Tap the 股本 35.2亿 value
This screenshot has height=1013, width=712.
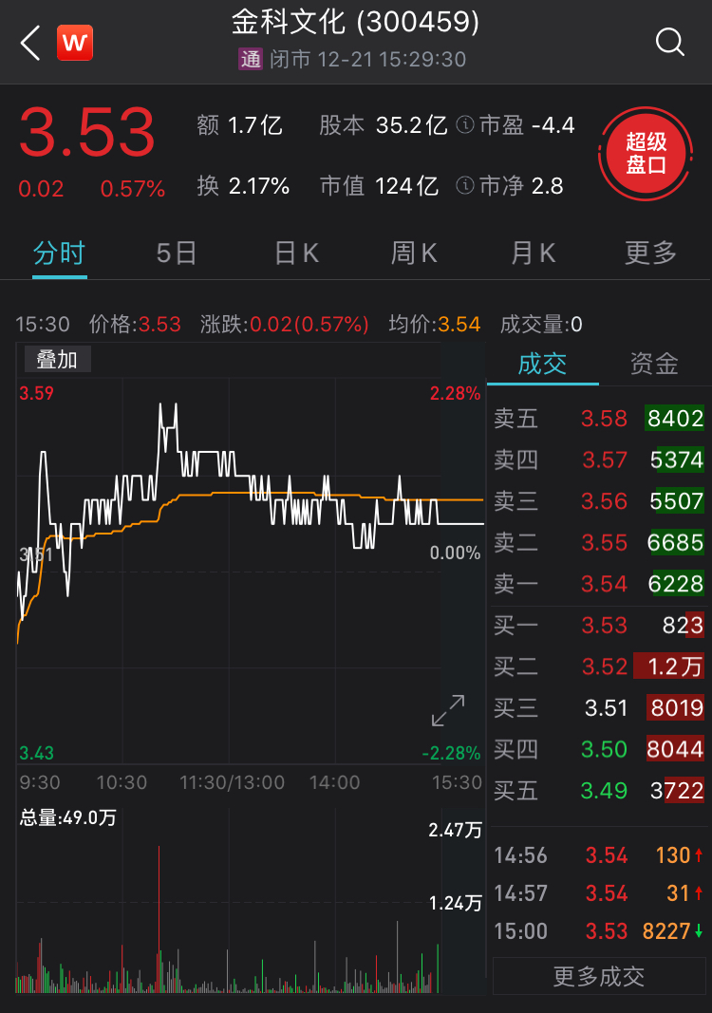click(384, 124)
